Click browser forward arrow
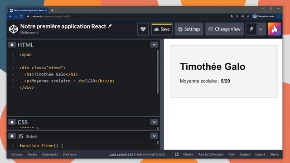 pos(16,16)
